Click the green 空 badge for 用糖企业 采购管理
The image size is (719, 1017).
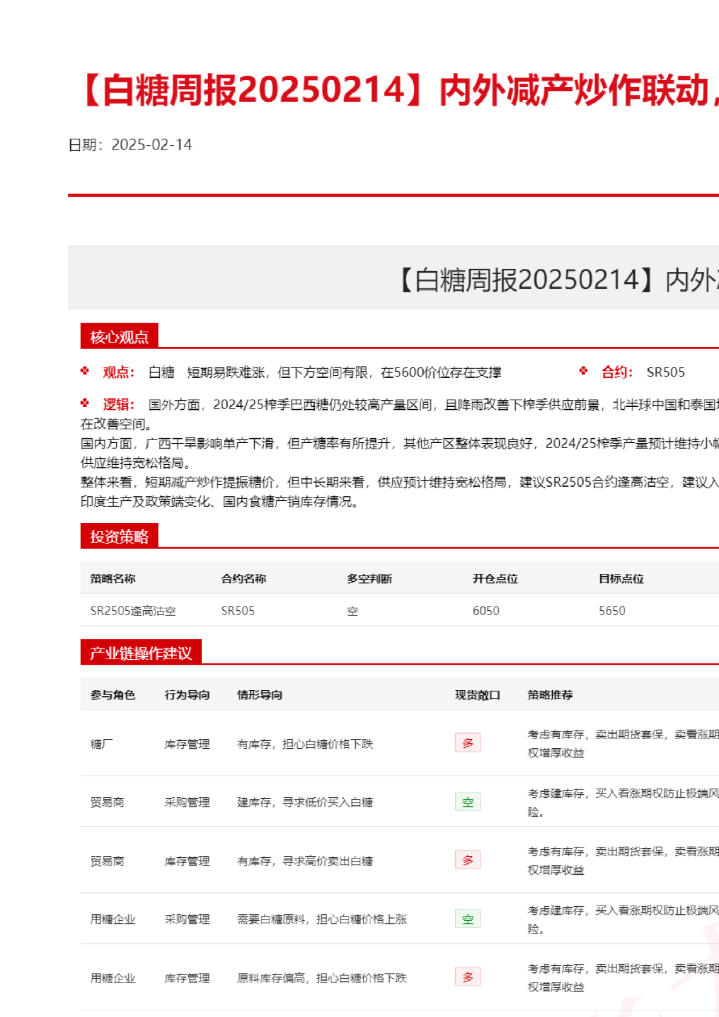467,918
